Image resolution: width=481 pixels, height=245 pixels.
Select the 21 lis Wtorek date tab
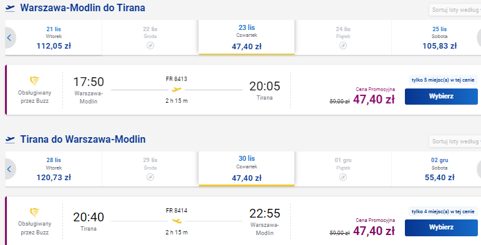click(x=54, y=37)
